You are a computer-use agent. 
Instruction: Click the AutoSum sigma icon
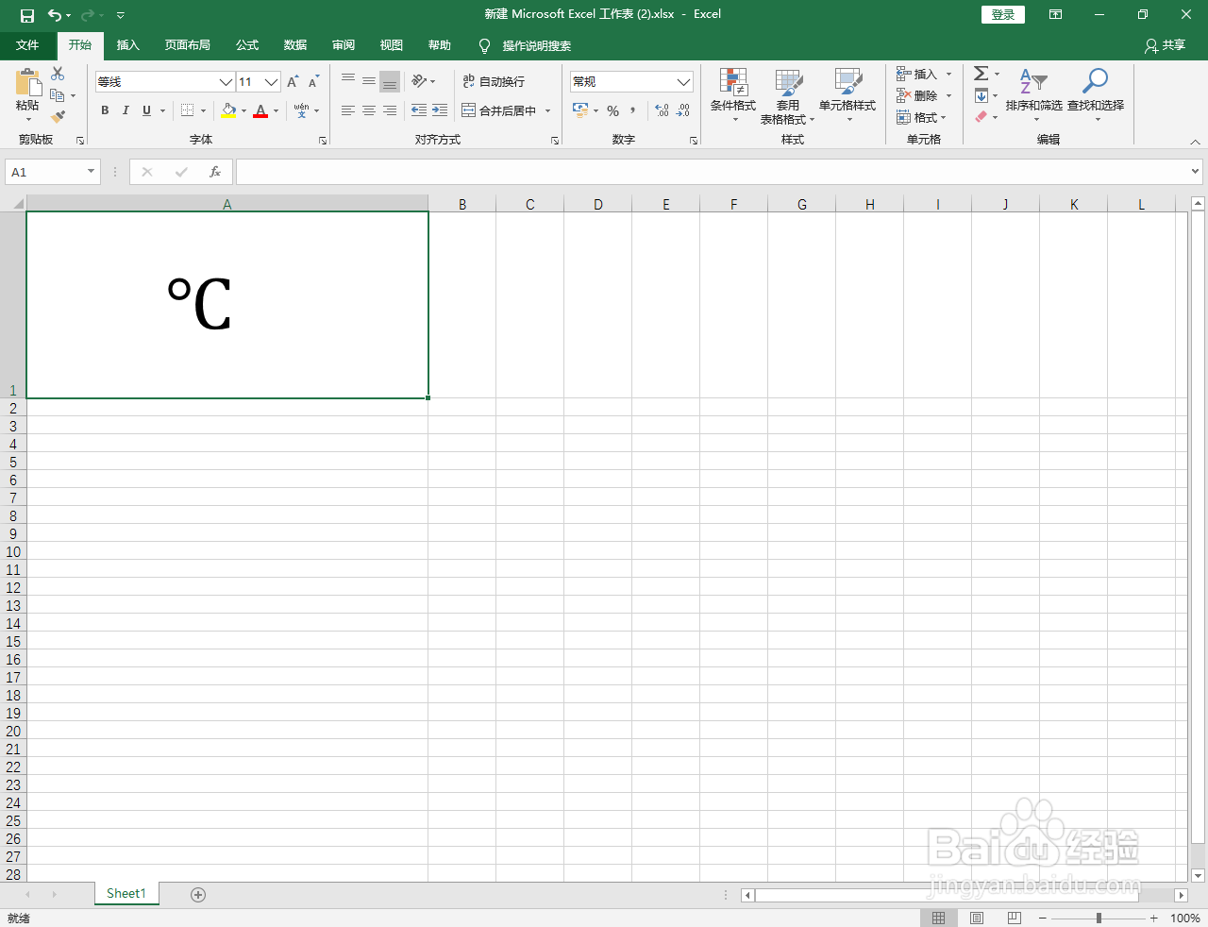tap(981, 74)
